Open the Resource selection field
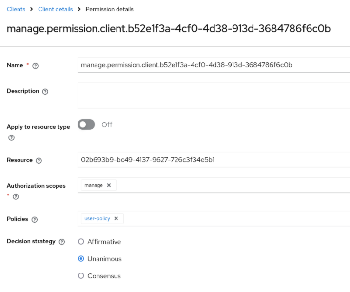Viewport: 350px width, 292px height. pyautogui.click(x=214, y=159)
